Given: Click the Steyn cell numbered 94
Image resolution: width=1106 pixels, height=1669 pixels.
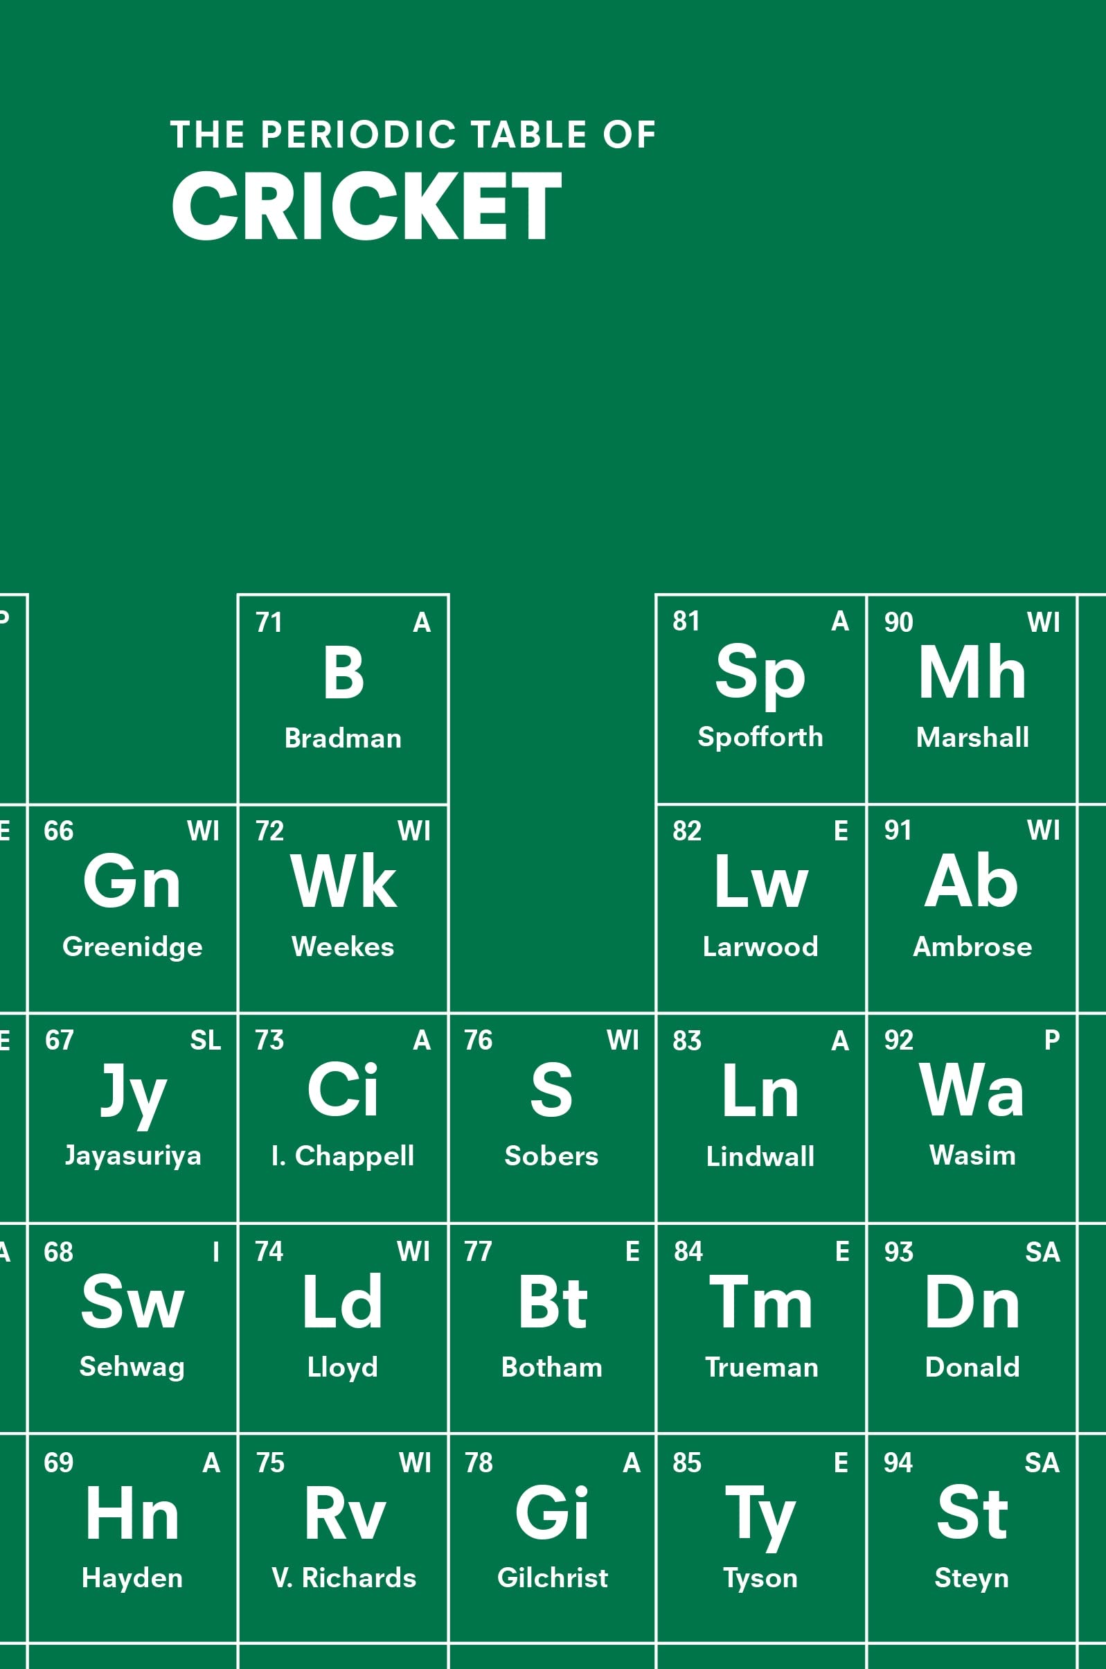Looking at the screenshot, I should click(972, 1539).
